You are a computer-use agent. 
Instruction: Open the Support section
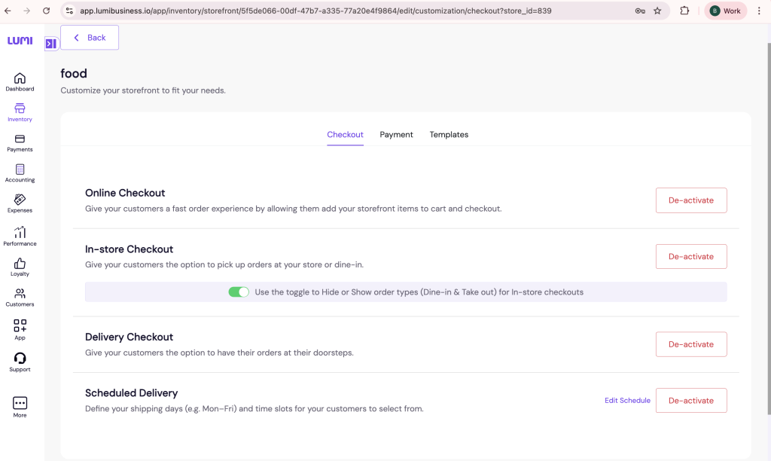click(x=20, y=360)
